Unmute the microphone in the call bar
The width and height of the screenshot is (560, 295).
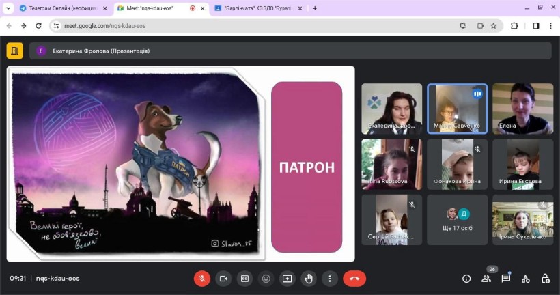(x=201, y=279)
